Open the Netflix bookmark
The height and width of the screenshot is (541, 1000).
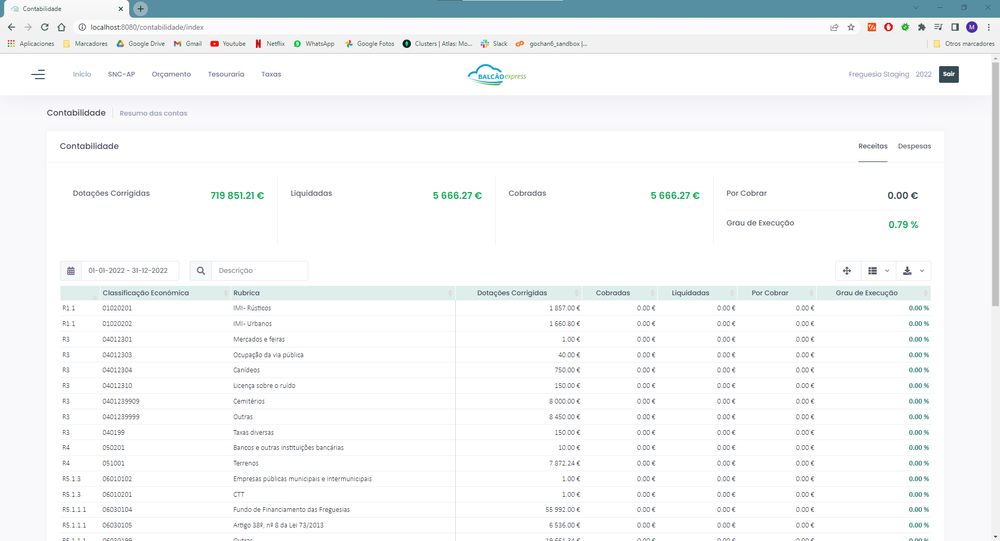[270, 44]
